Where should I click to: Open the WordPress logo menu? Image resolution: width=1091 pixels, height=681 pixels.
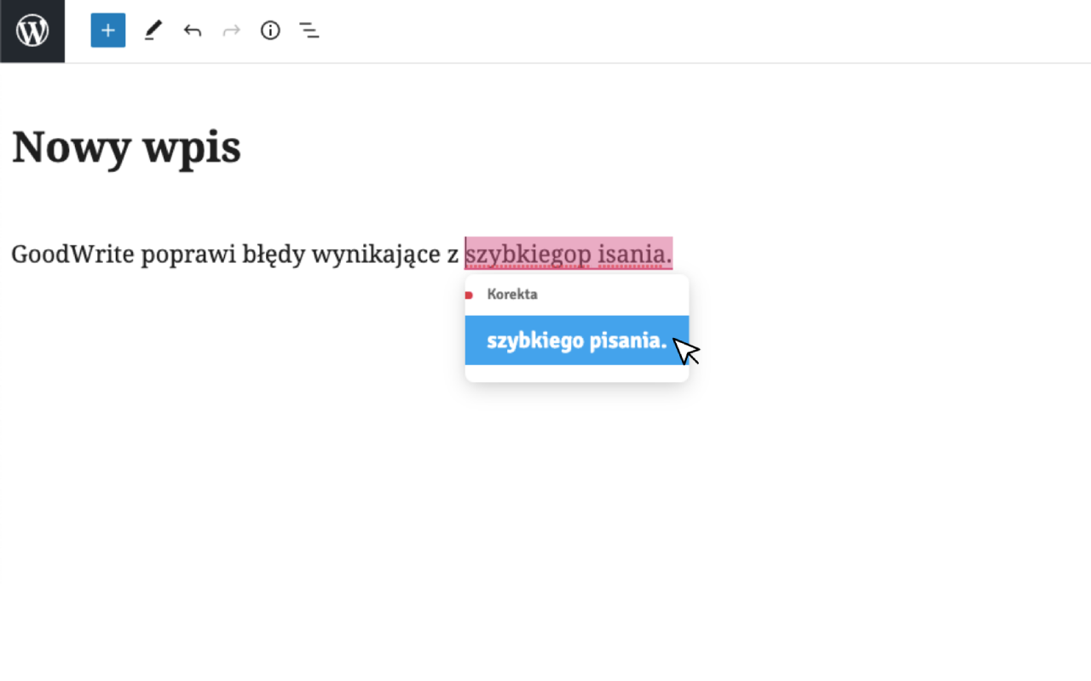coord(32,31)
